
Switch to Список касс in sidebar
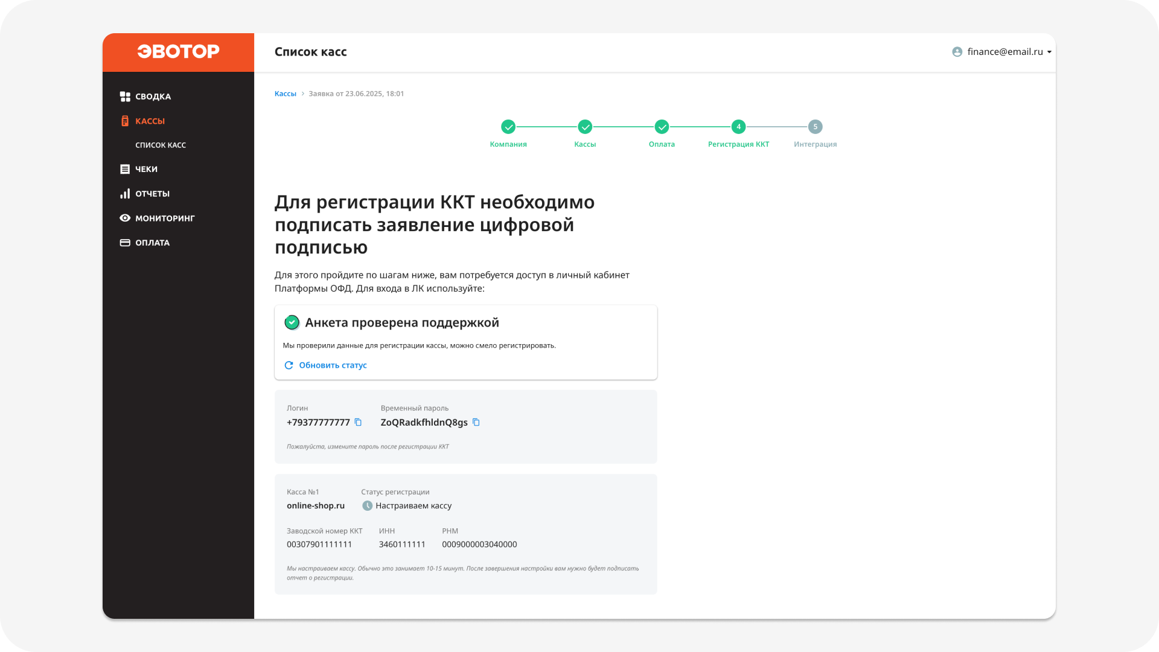[x=161, y=145]
